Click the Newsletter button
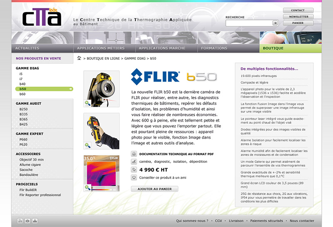Image resolution: width=333 pixels, height=227 pixels. point(298,17)
